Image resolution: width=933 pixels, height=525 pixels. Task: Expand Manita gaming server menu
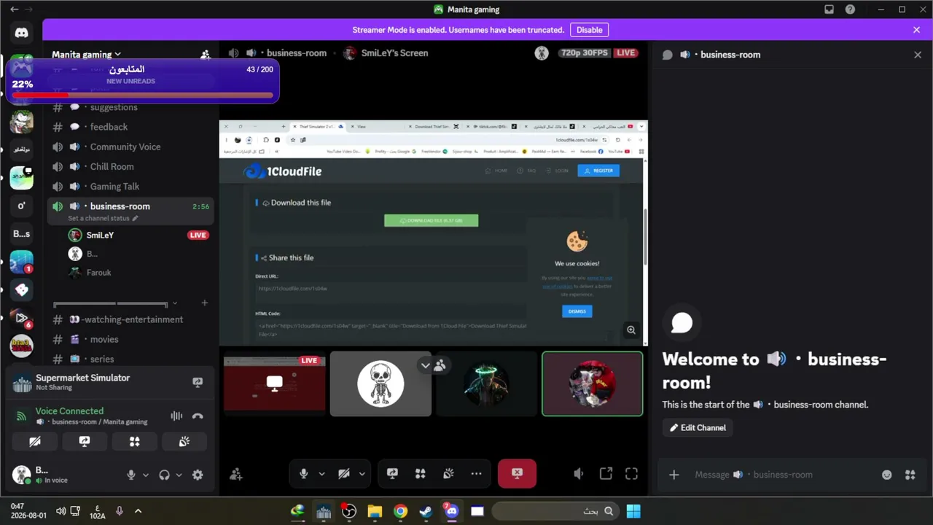click(x=86, y=55)
